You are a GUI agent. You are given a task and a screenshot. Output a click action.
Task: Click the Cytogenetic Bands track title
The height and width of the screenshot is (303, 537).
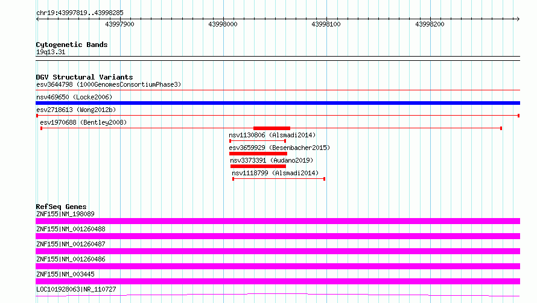72,45
